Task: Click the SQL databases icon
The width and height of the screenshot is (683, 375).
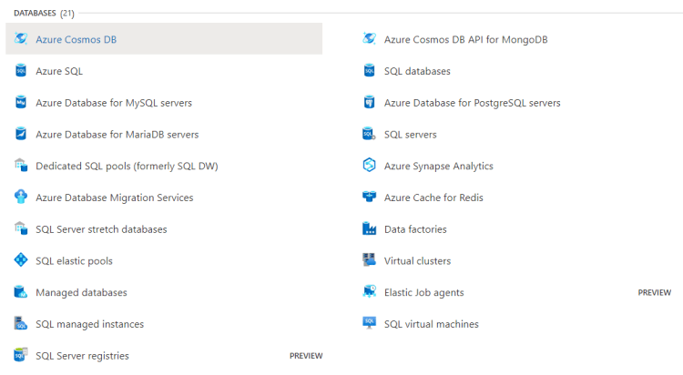Action: 370,71
